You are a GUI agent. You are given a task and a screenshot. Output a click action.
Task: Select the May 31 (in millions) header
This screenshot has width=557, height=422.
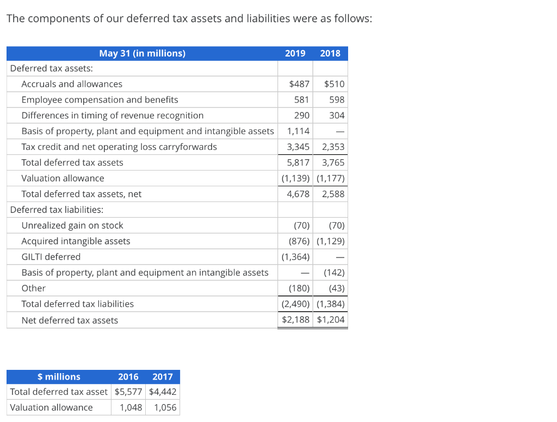(143, 53)
